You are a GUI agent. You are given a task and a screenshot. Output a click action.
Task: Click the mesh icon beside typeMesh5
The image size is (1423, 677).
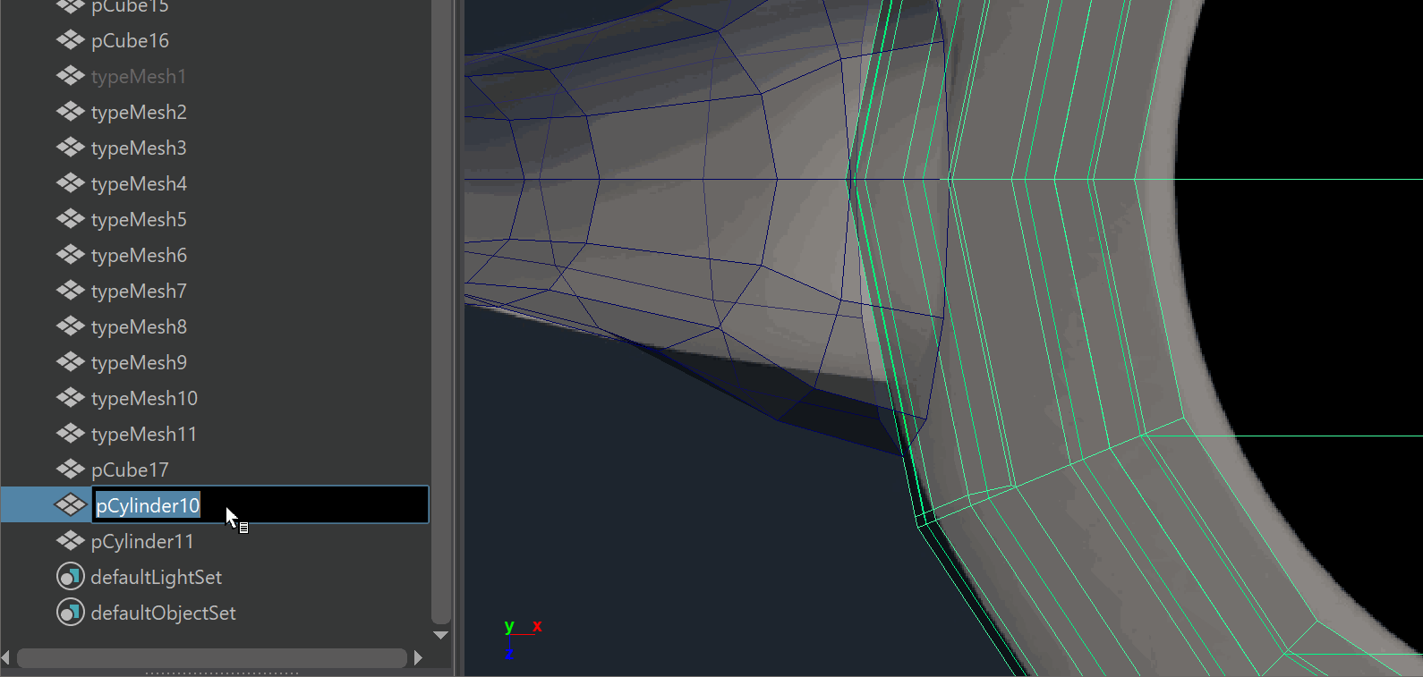click(x=70, y=219)
